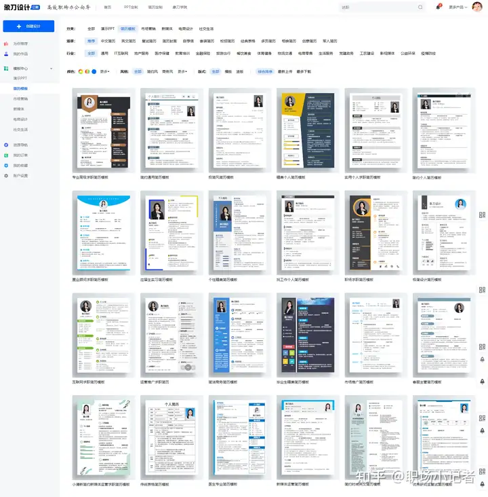
Task: Sort templates by 最新上传
Action: (285, 72)
